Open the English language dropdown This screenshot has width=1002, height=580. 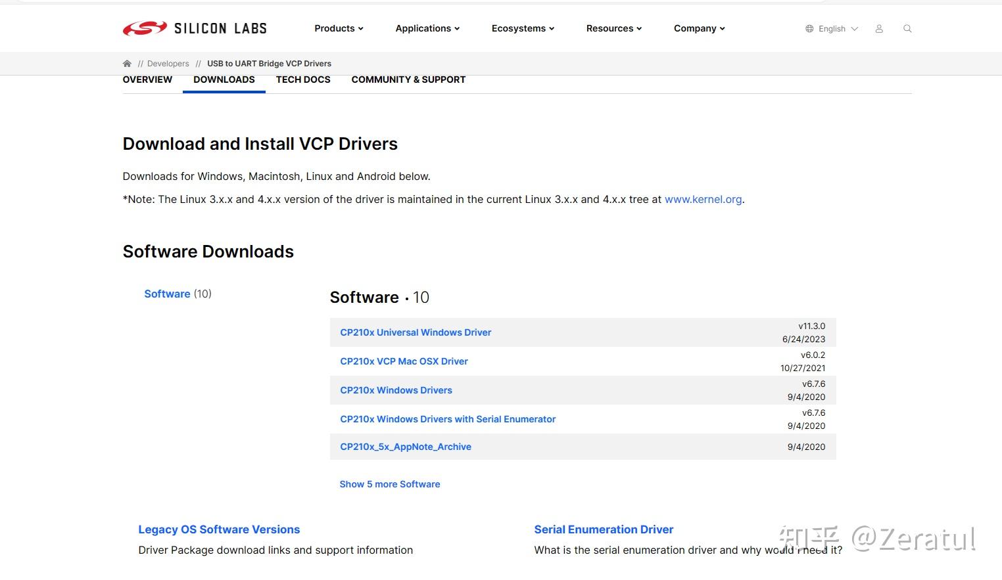838,29
